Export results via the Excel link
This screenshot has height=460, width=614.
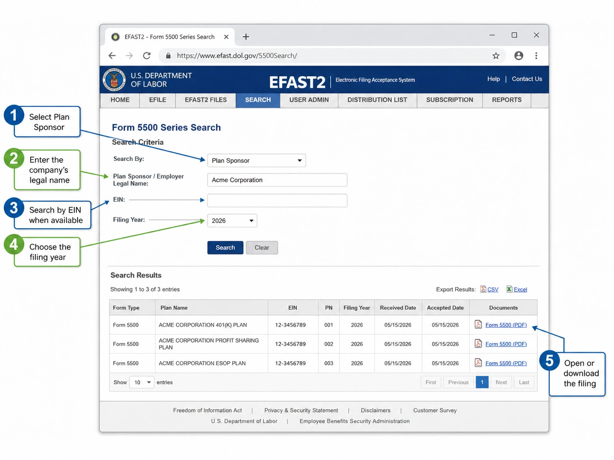click(x=520, y=289)
